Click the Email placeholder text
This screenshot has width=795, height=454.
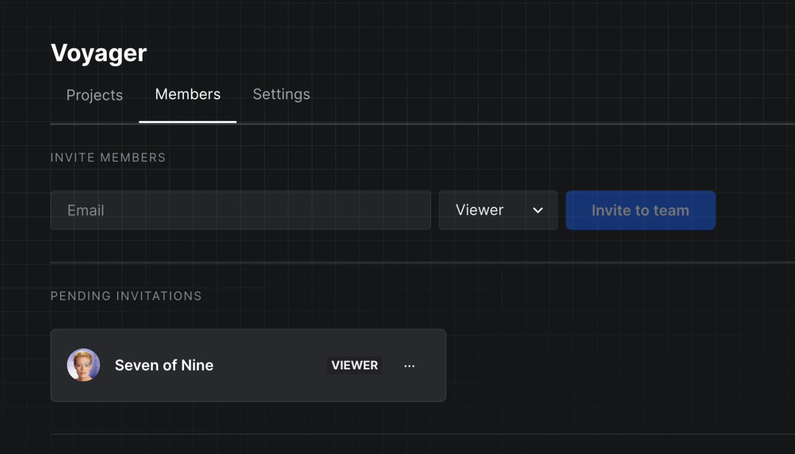tap(86, 211)
